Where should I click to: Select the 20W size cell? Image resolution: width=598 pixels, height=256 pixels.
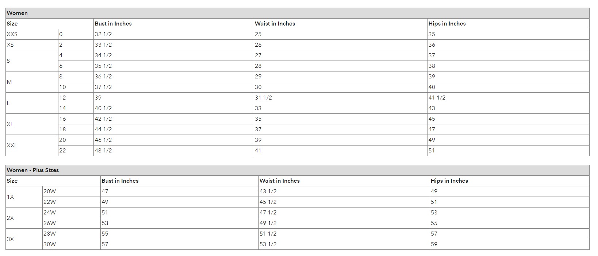[50, 191]
